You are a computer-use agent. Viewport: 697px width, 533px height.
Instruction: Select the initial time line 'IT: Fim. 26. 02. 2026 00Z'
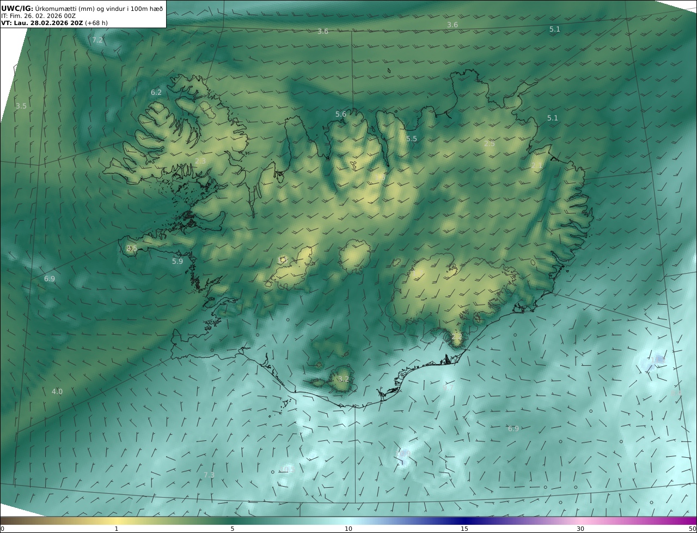point(38,16)
